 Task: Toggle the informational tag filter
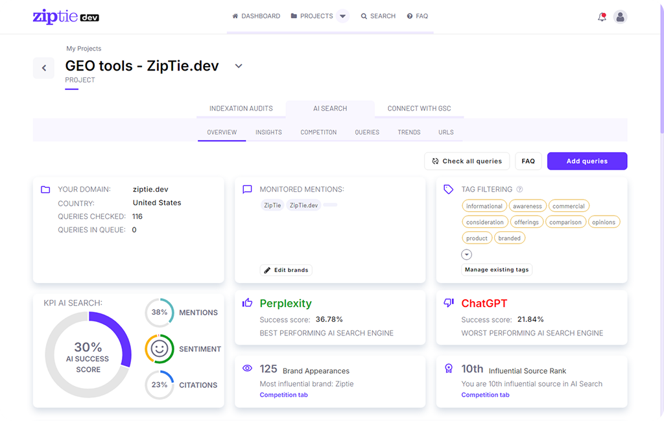click(484, 205)
